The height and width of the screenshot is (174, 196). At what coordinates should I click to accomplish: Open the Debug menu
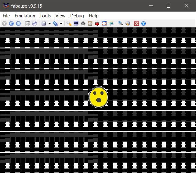click(77, 16)
